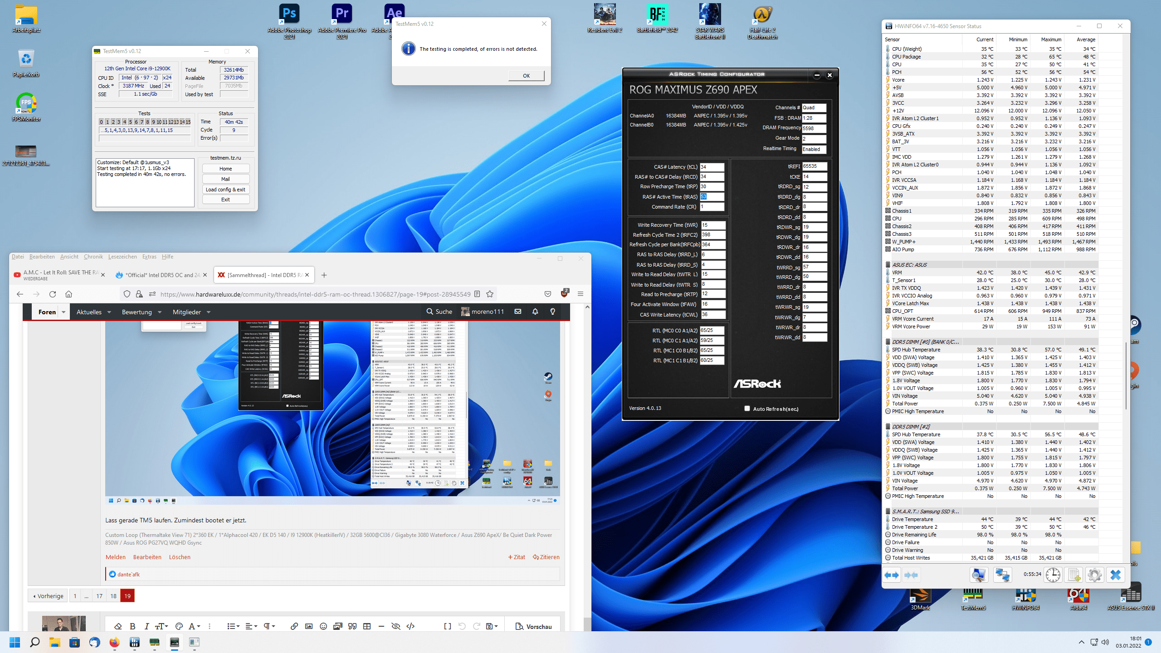Viewport: 1161px width, 653px height.
Task: Click the code insert icon in editor
Action: (410, 626)
